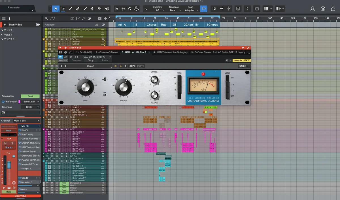Viewport: 340px width, 200px height.
Task: Adjust the Main V Bus volume fader
Action: point(9,165)
